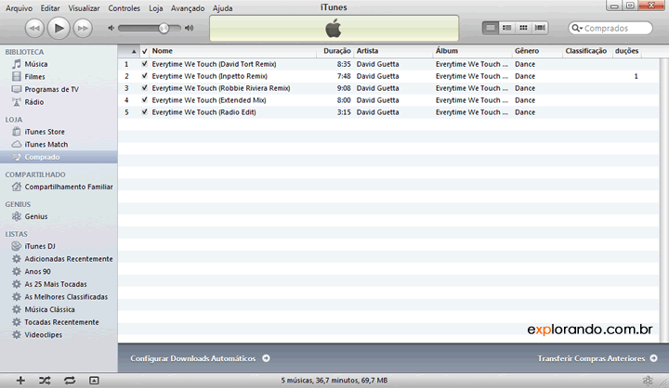The width and height of the screenshot is (669, 388).
Task: Toggle sort order arrow column header
Action: pyautogui.click(x=129, y=51)
